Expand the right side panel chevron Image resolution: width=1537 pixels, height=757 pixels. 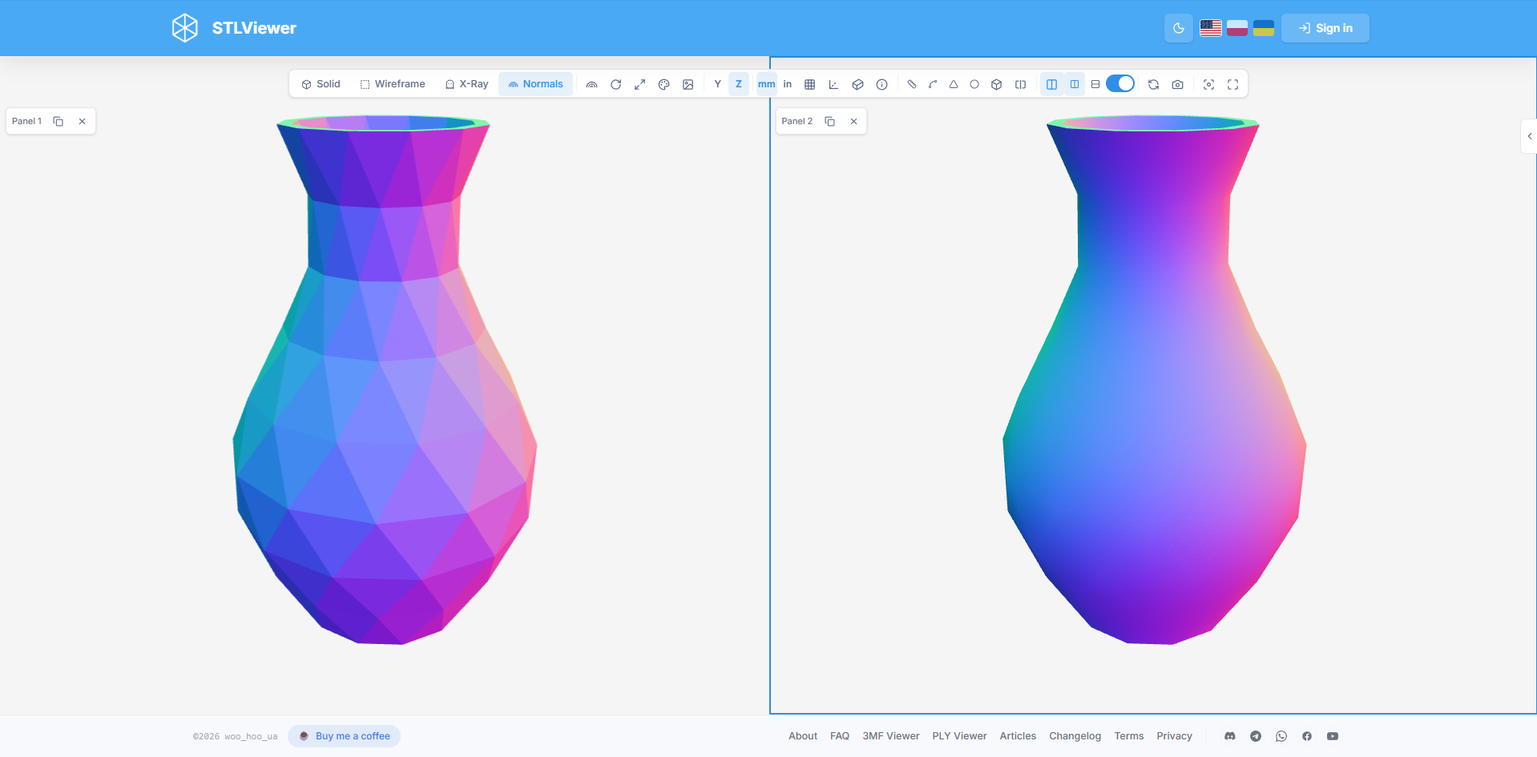(1530, 136)
